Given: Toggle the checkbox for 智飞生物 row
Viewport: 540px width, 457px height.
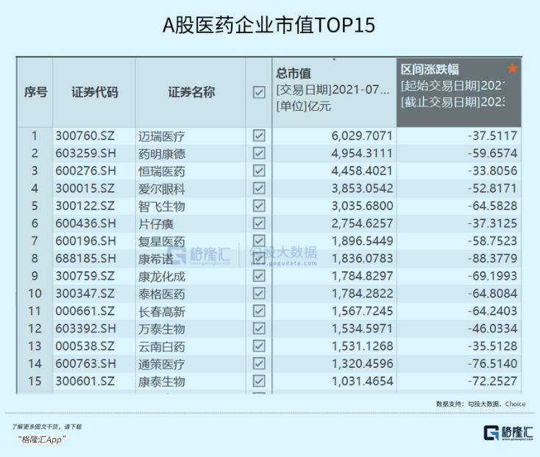Looking at the screenshot, I should point(259,206).
